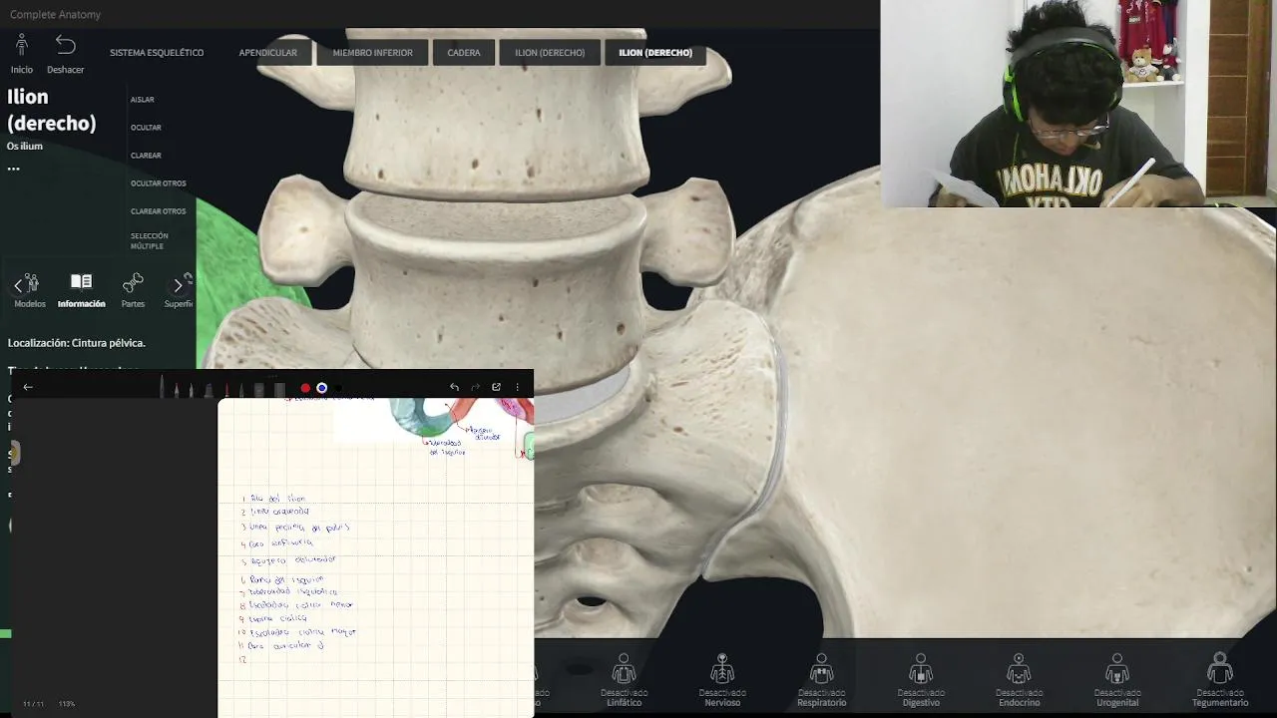Screen dimensions: 1277x718
Task: Select the first pen tool in notes toolbar
Action: pos(162,387)
